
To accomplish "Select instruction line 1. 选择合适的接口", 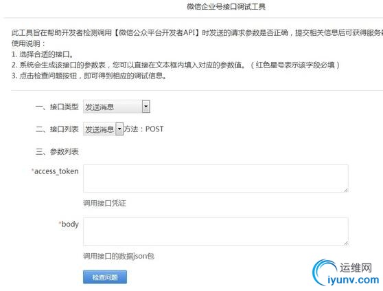I will [x=43, y=54].
